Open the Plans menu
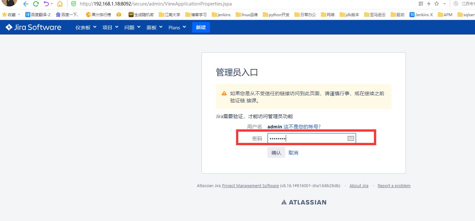The image size is (475, 221). [177, 27]
